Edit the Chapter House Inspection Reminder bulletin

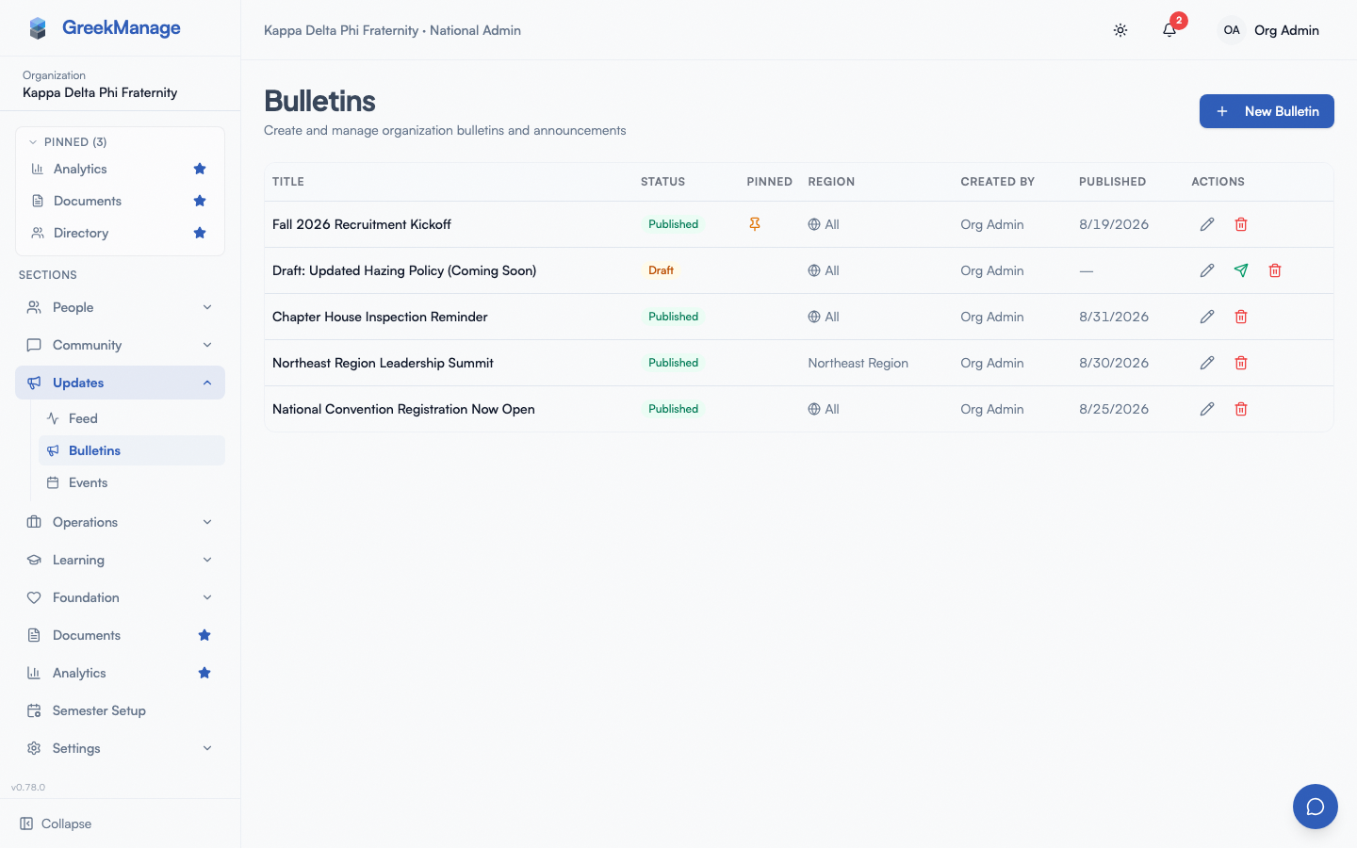click(x=1207, y=317)
